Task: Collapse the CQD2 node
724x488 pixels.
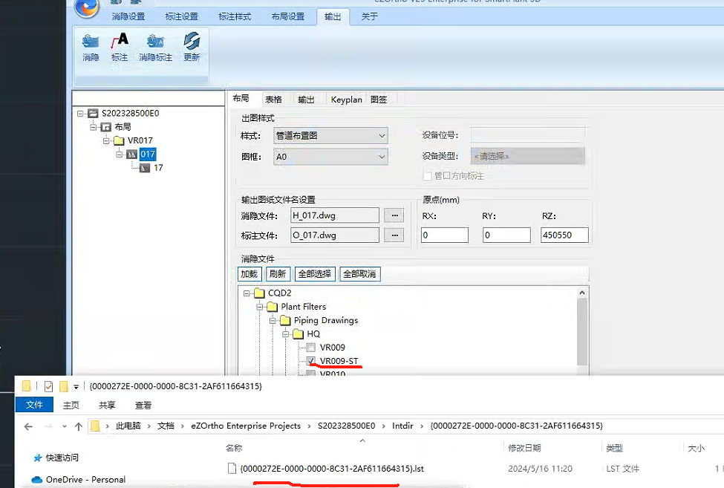Action: click(x=247, y=293)
